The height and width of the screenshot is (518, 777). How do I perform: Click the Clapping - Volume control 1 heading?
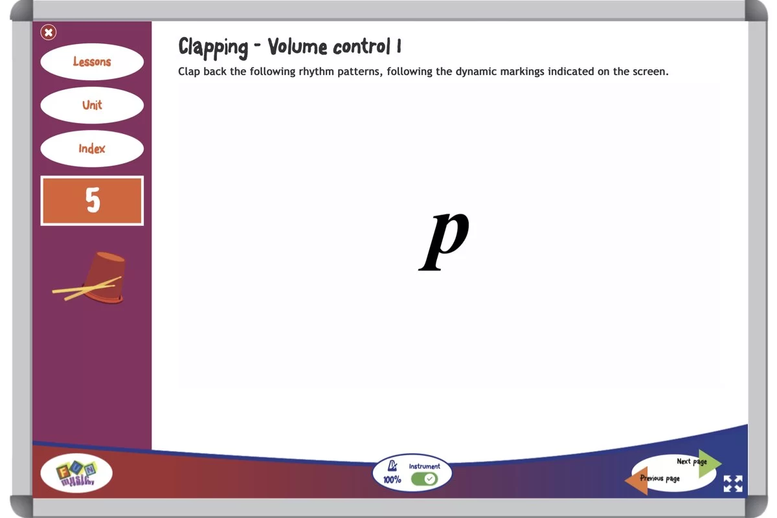(x=290, y=47)
